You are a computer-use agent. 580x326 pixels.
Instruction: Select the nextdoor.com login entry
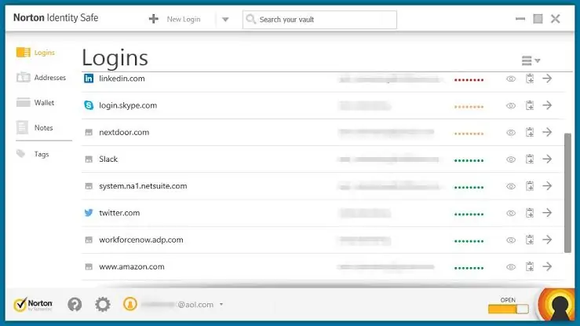(x=124, y=132)
